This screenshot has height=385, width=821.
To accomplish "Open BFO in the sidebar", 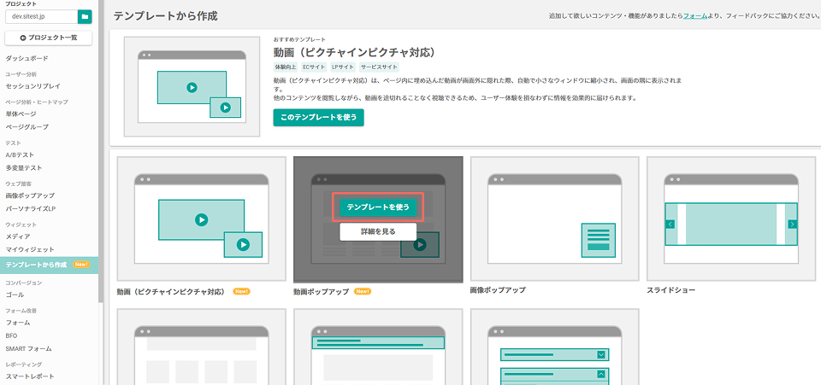I will [11, 335].
